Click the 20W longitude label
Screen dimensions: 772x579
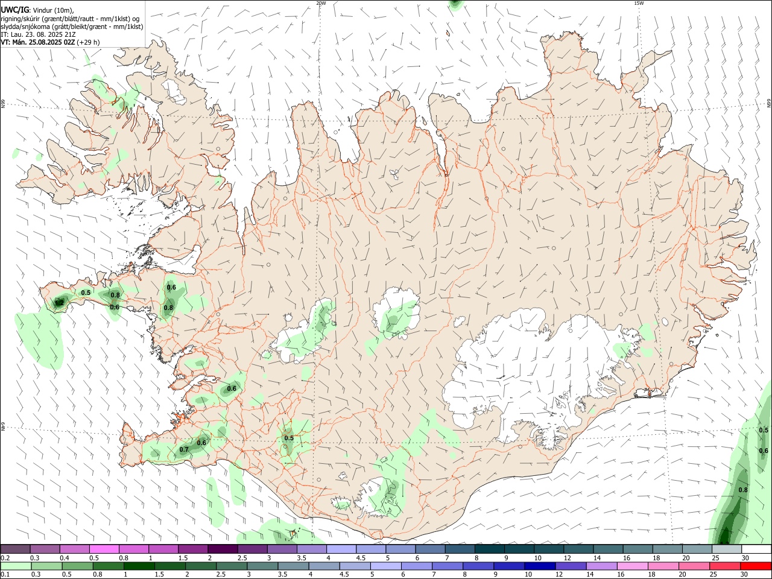coord(321,3)
